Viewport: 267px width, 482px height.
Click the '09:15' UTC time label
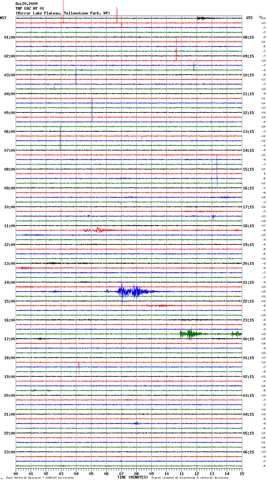248,56
